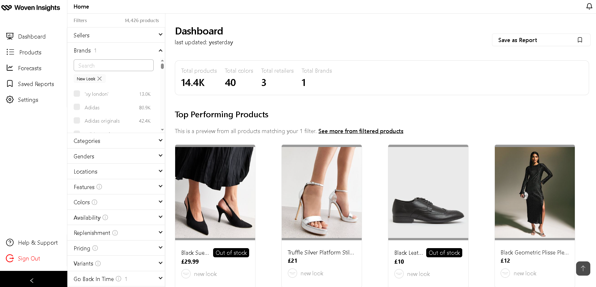Click the Dashboard presentation icon in sidebar
This screenshot has height=287, width=596.
[x=10, y=36]
